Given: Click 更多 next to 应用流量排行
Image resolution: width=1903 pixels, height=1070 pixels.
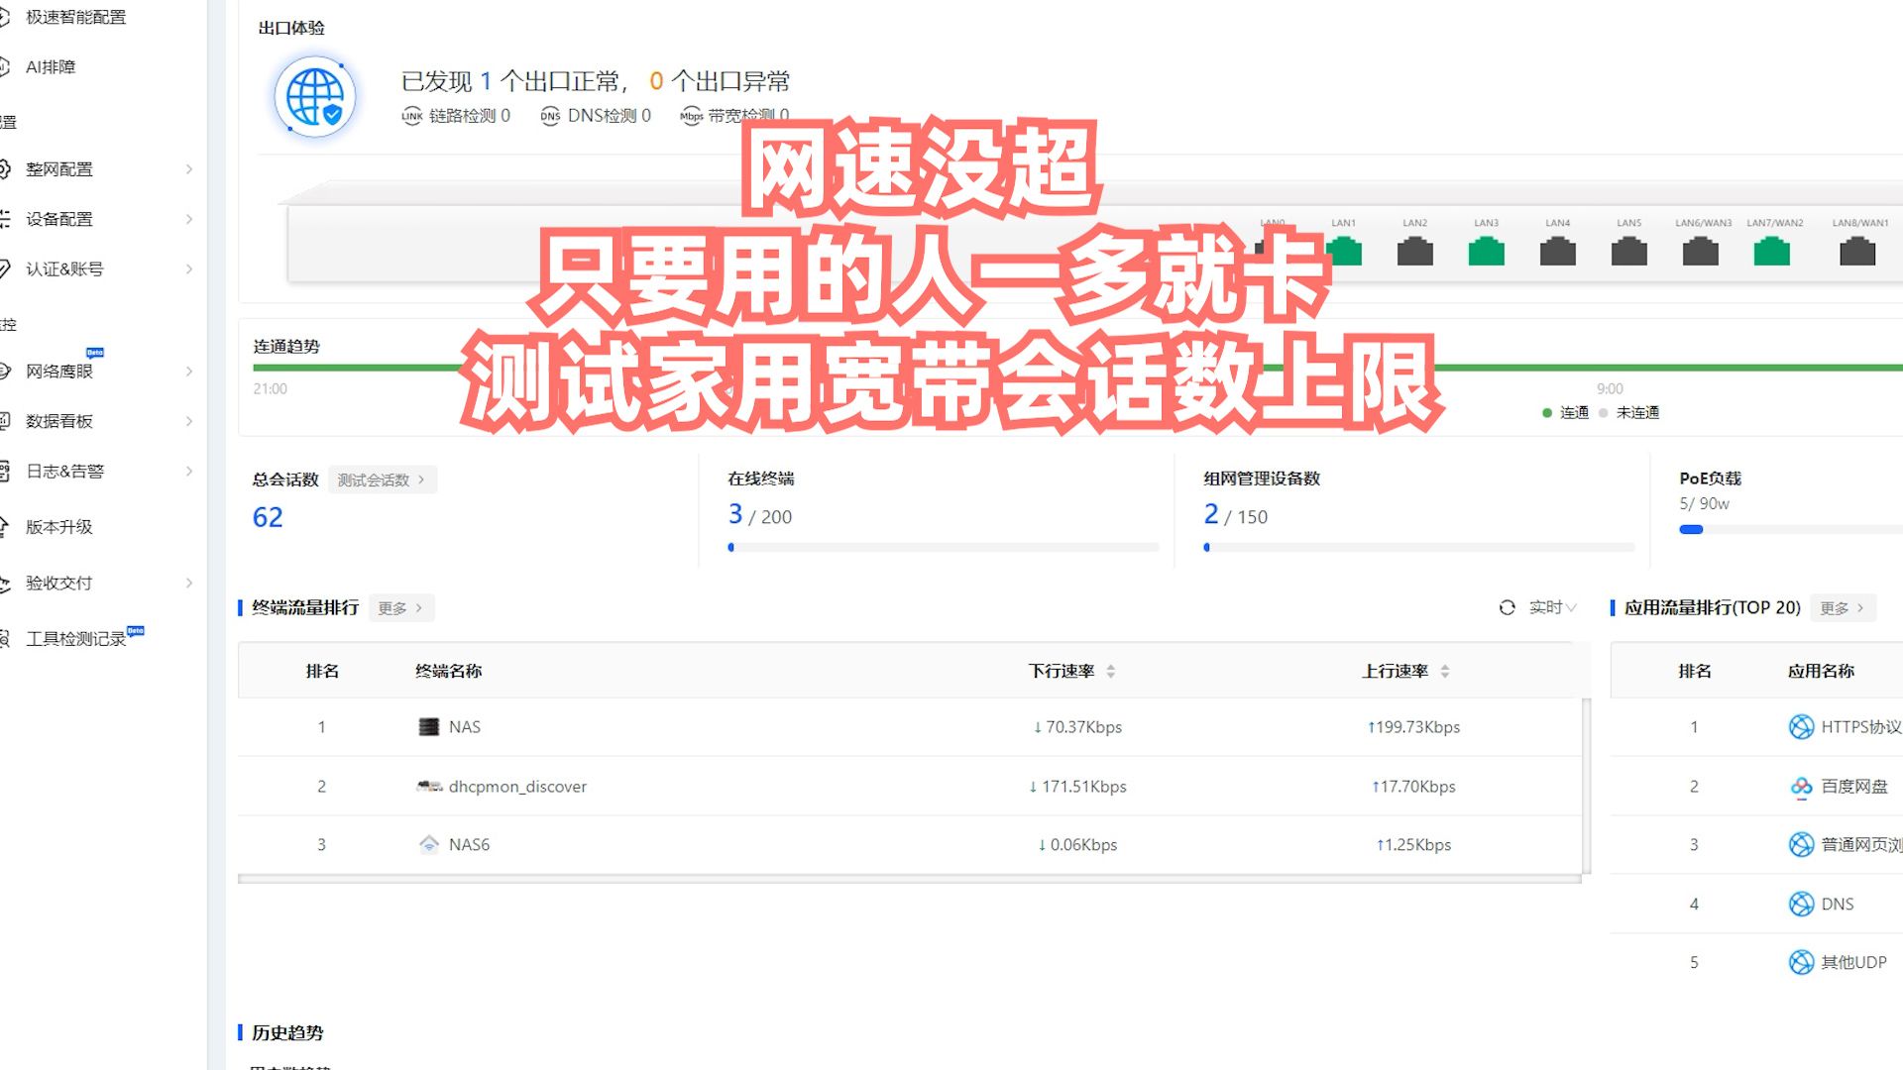Looking at the screenshot, I should click(x=1843, y=607).
